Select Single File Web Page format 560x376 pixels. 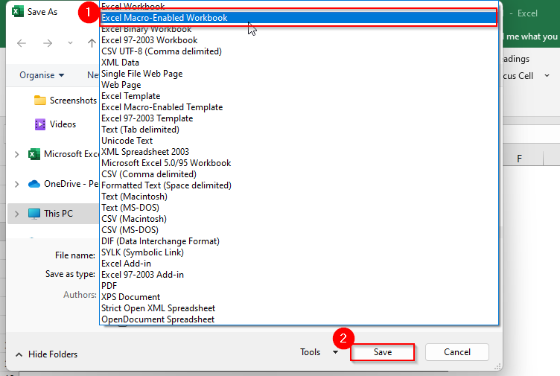(x=299, y=74)
